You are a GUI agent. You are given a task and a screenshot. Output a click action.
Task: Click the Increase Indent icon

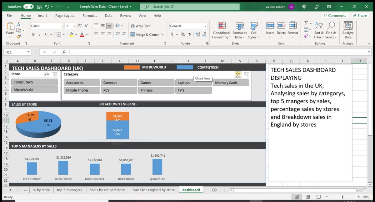125,34
